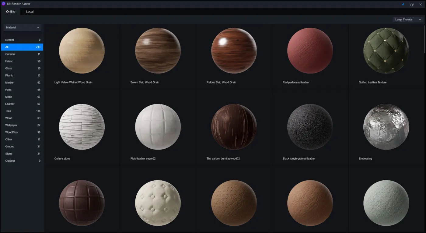Pick the dark brown grid-stitched leather sphere
This screenshot has height=233, width=426.
click(82, 203)
